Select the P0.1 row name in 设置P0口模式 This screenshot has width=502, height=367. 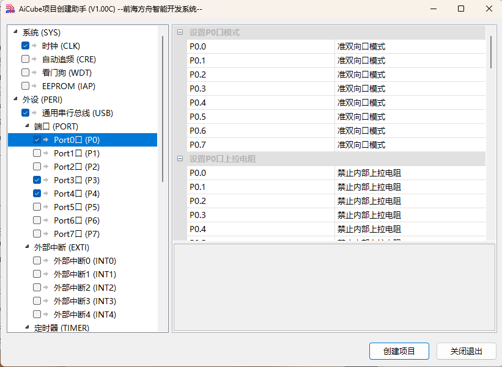(260, 60)
